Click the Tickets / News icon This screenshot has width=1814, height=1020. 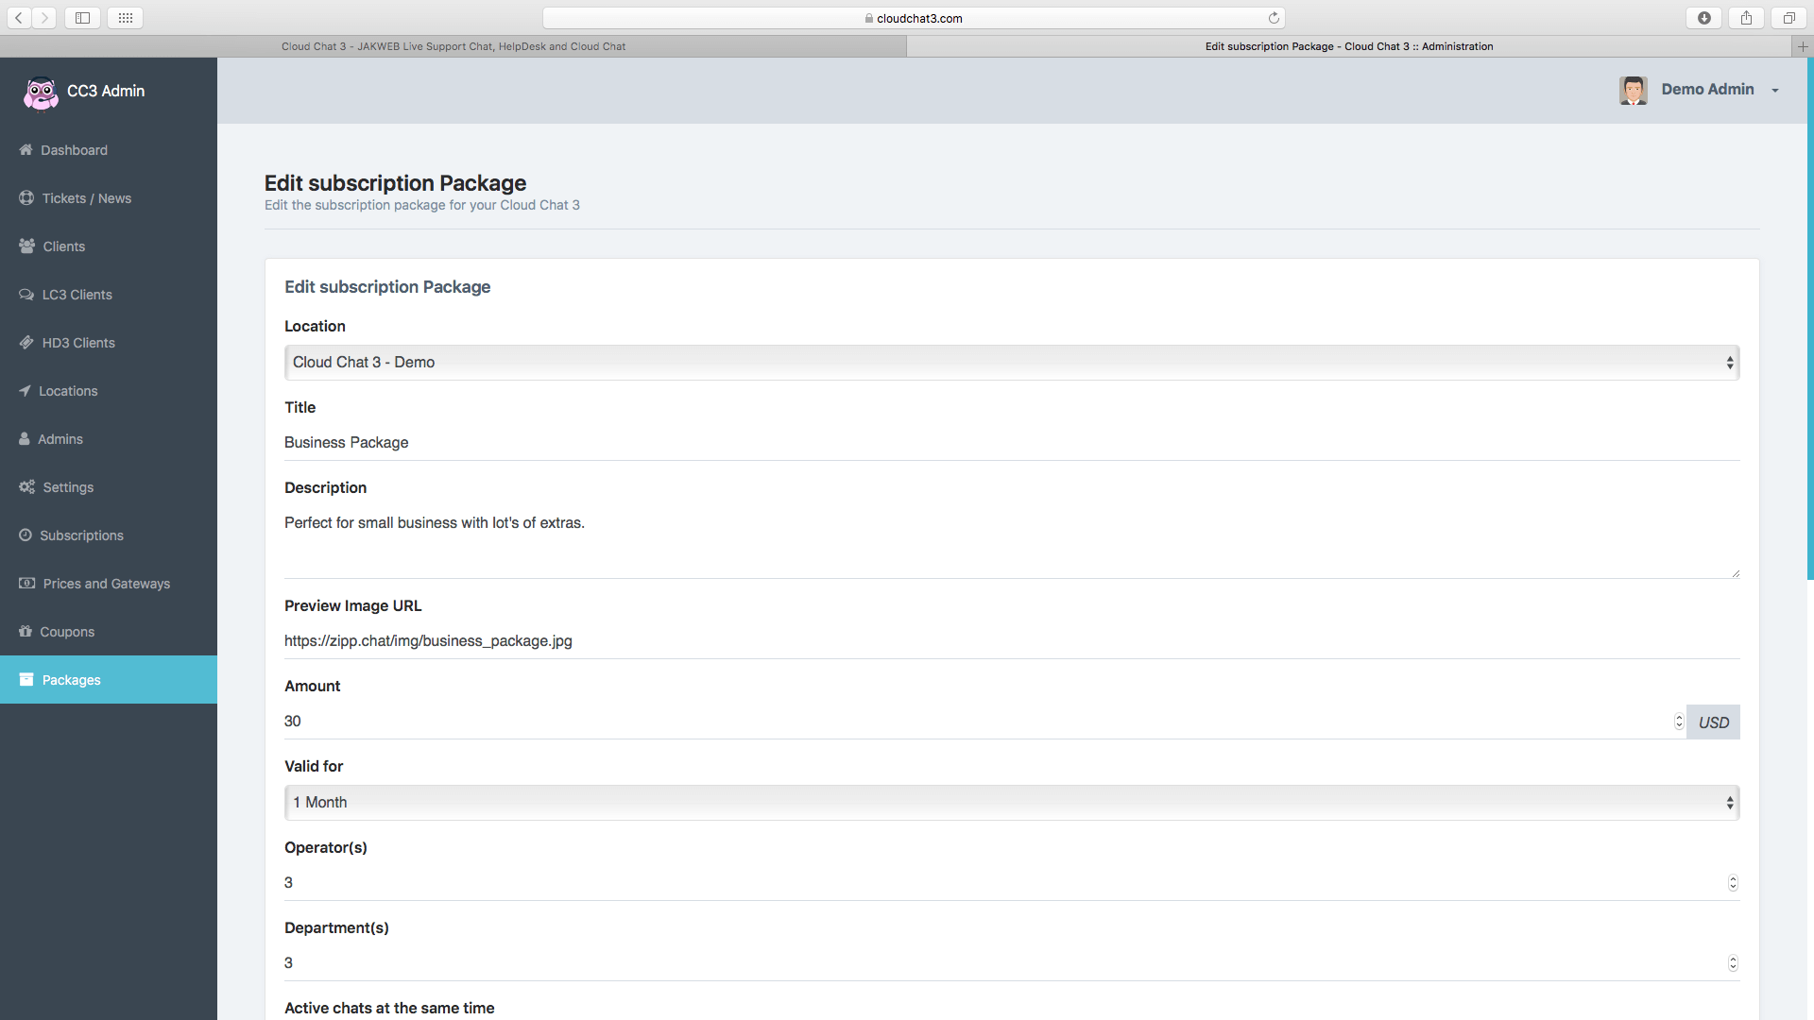click(x=26, y=198)
